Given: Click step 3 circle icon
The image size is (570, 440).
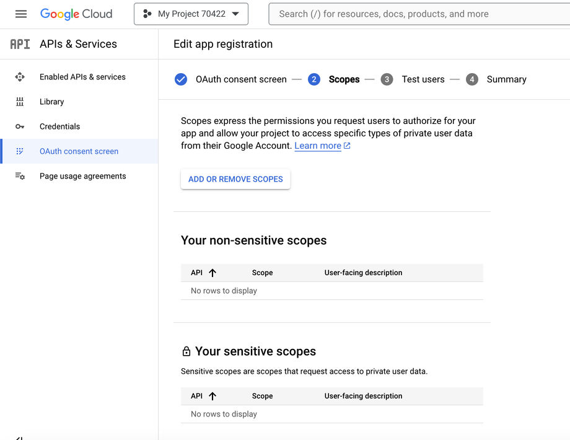Looking at the screenshot, I should (387, 79).
